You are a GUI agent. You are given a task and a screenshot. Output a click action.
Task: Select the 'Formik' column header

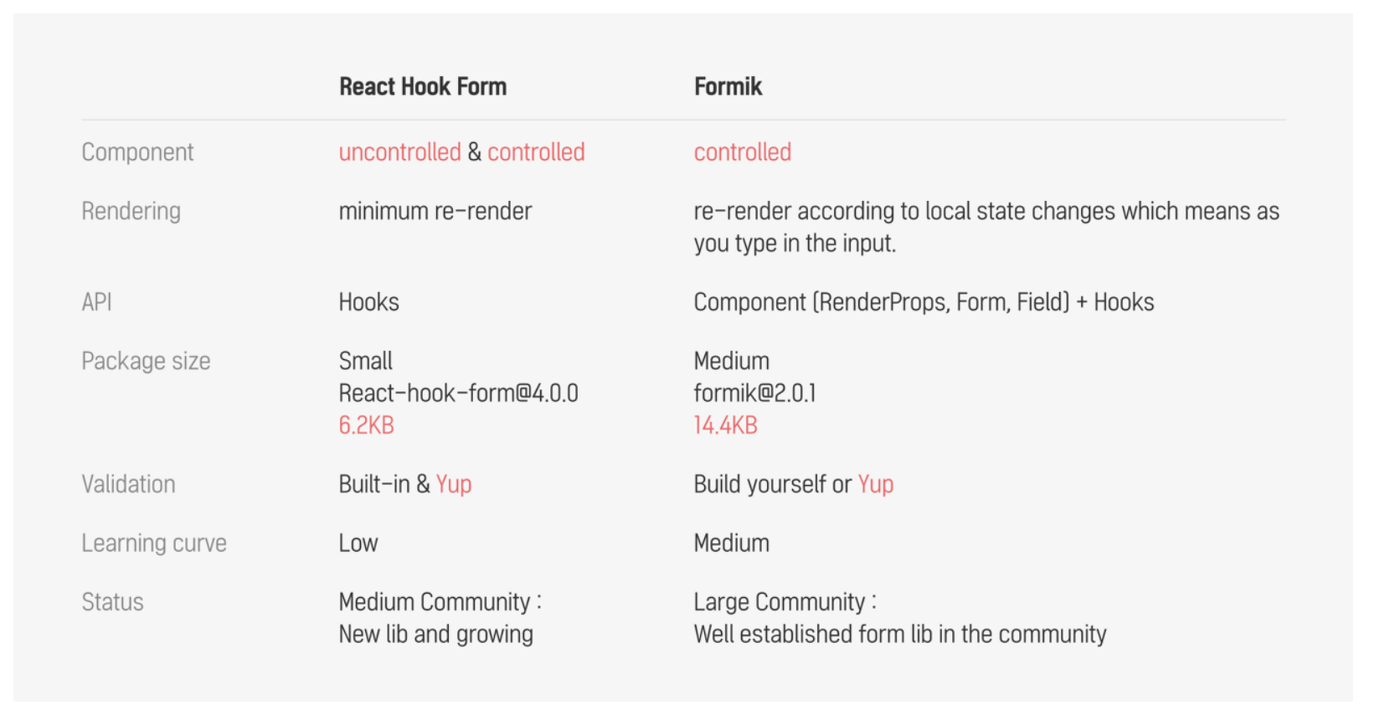[728, 86]
